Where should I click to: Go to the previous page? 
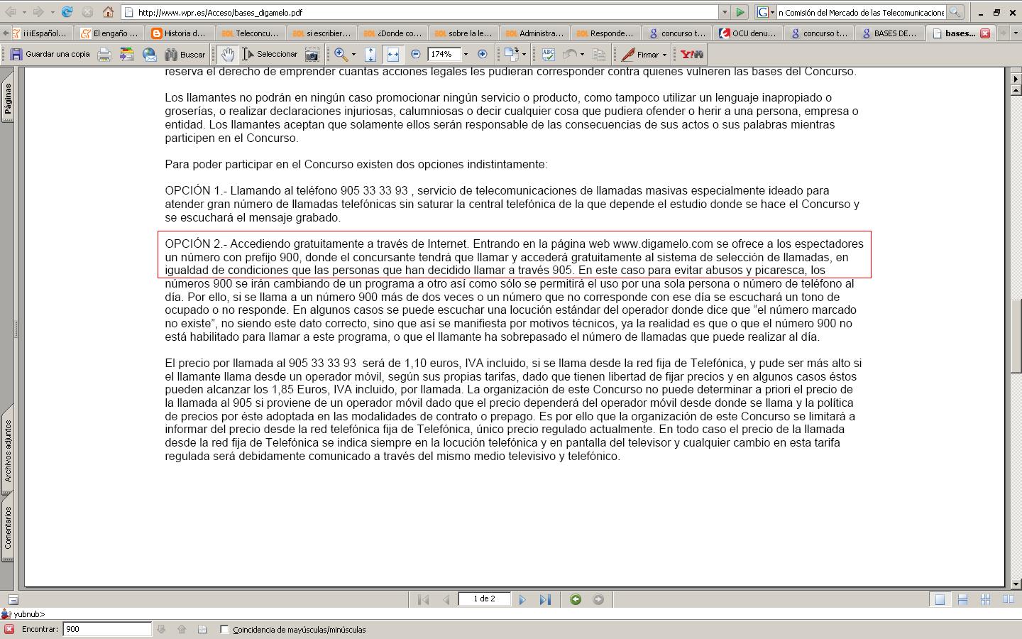click(x=446, y=599)
